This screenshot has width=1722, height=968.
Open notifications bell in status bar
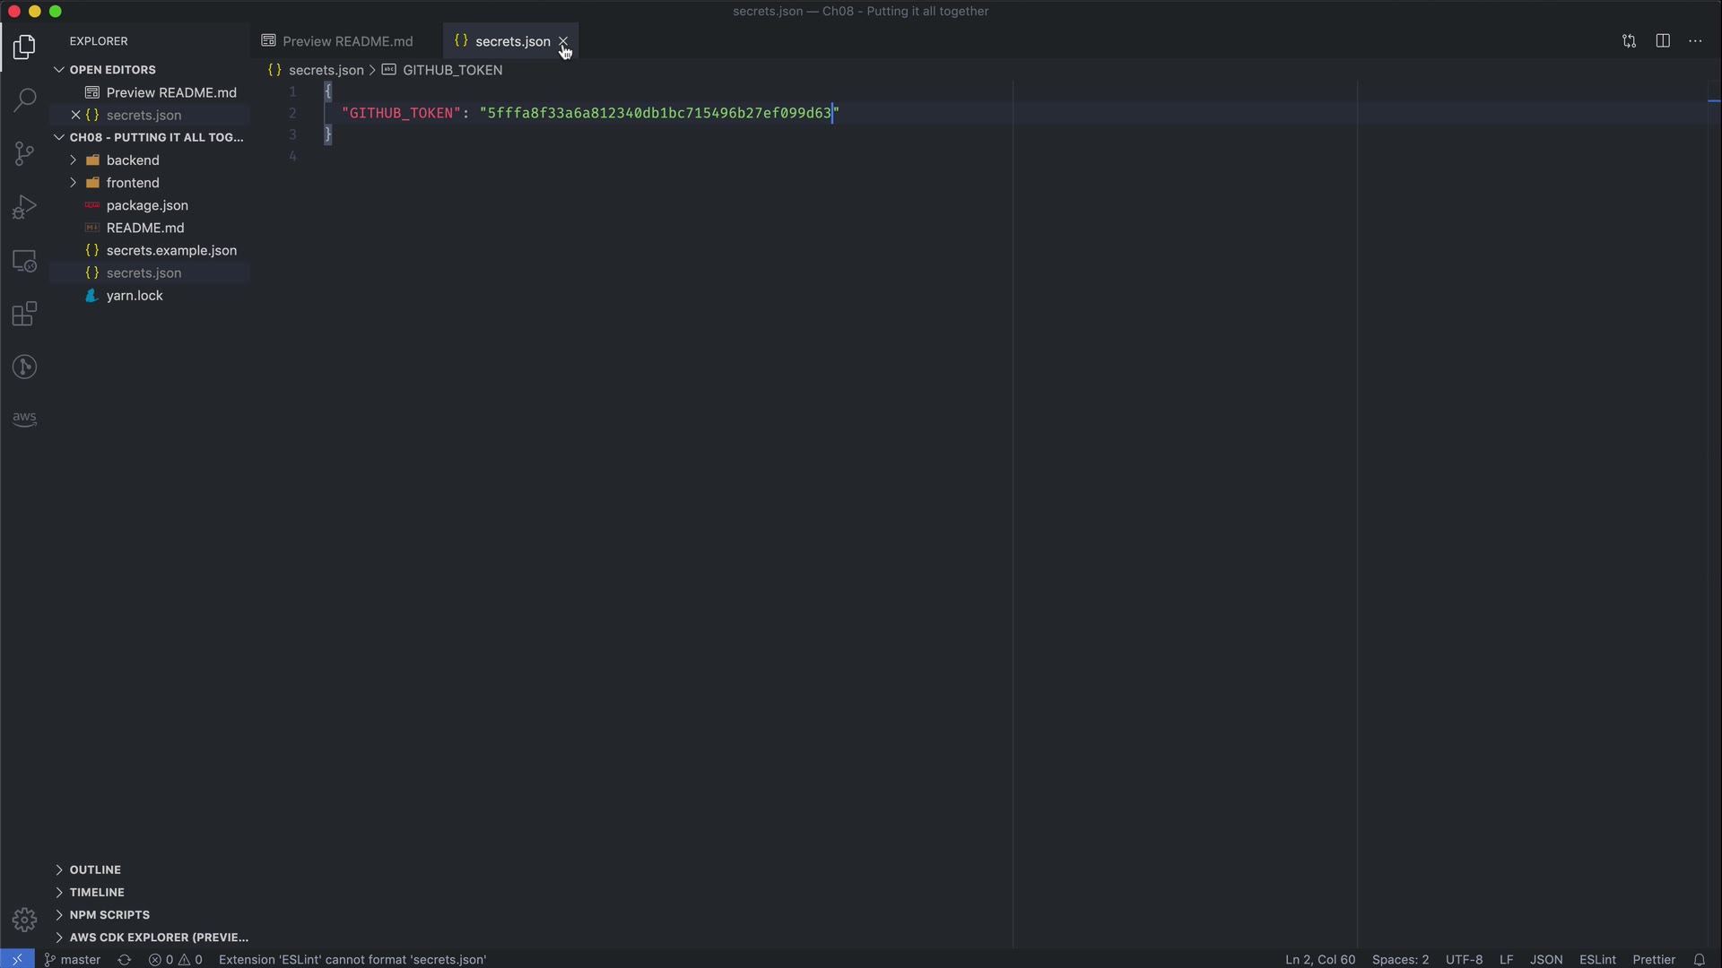coord(1699,959)
